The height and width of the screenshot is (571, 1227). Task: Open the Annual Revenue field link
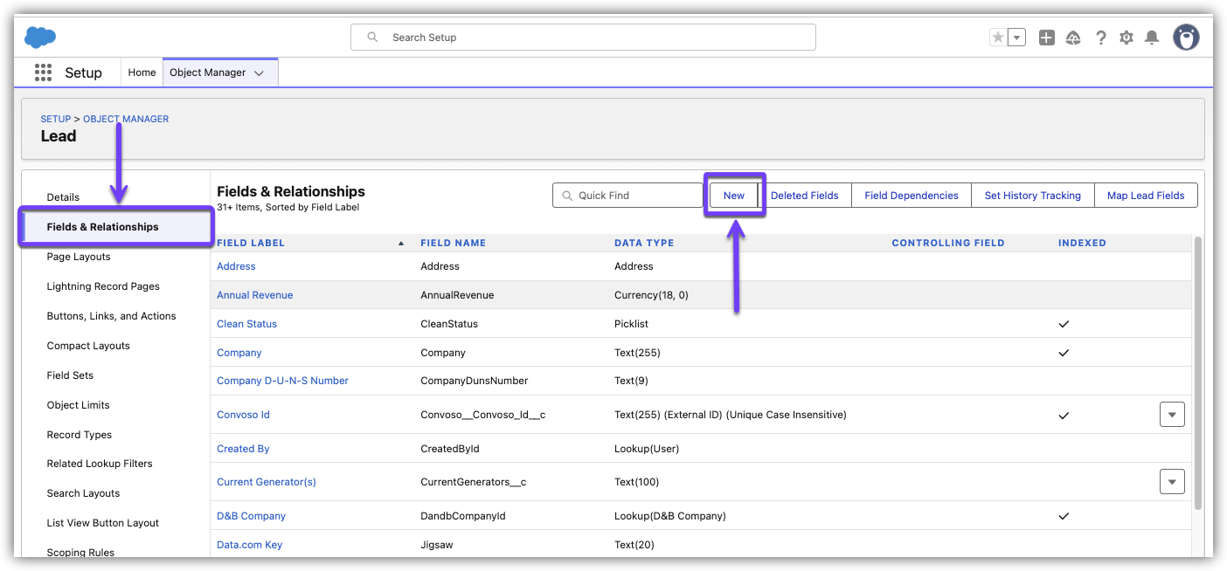[x=254, y=295]
